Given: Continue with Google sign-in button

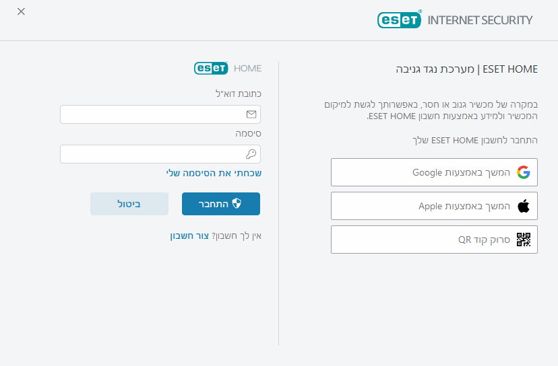Looking at the screenshot, I should tap(434, 172).
